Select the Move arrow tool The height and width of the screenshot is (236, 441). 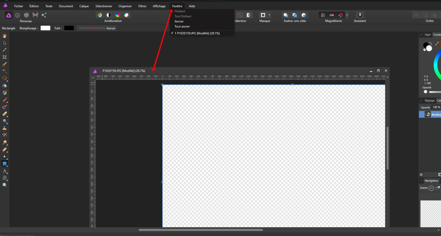point(5,43)
